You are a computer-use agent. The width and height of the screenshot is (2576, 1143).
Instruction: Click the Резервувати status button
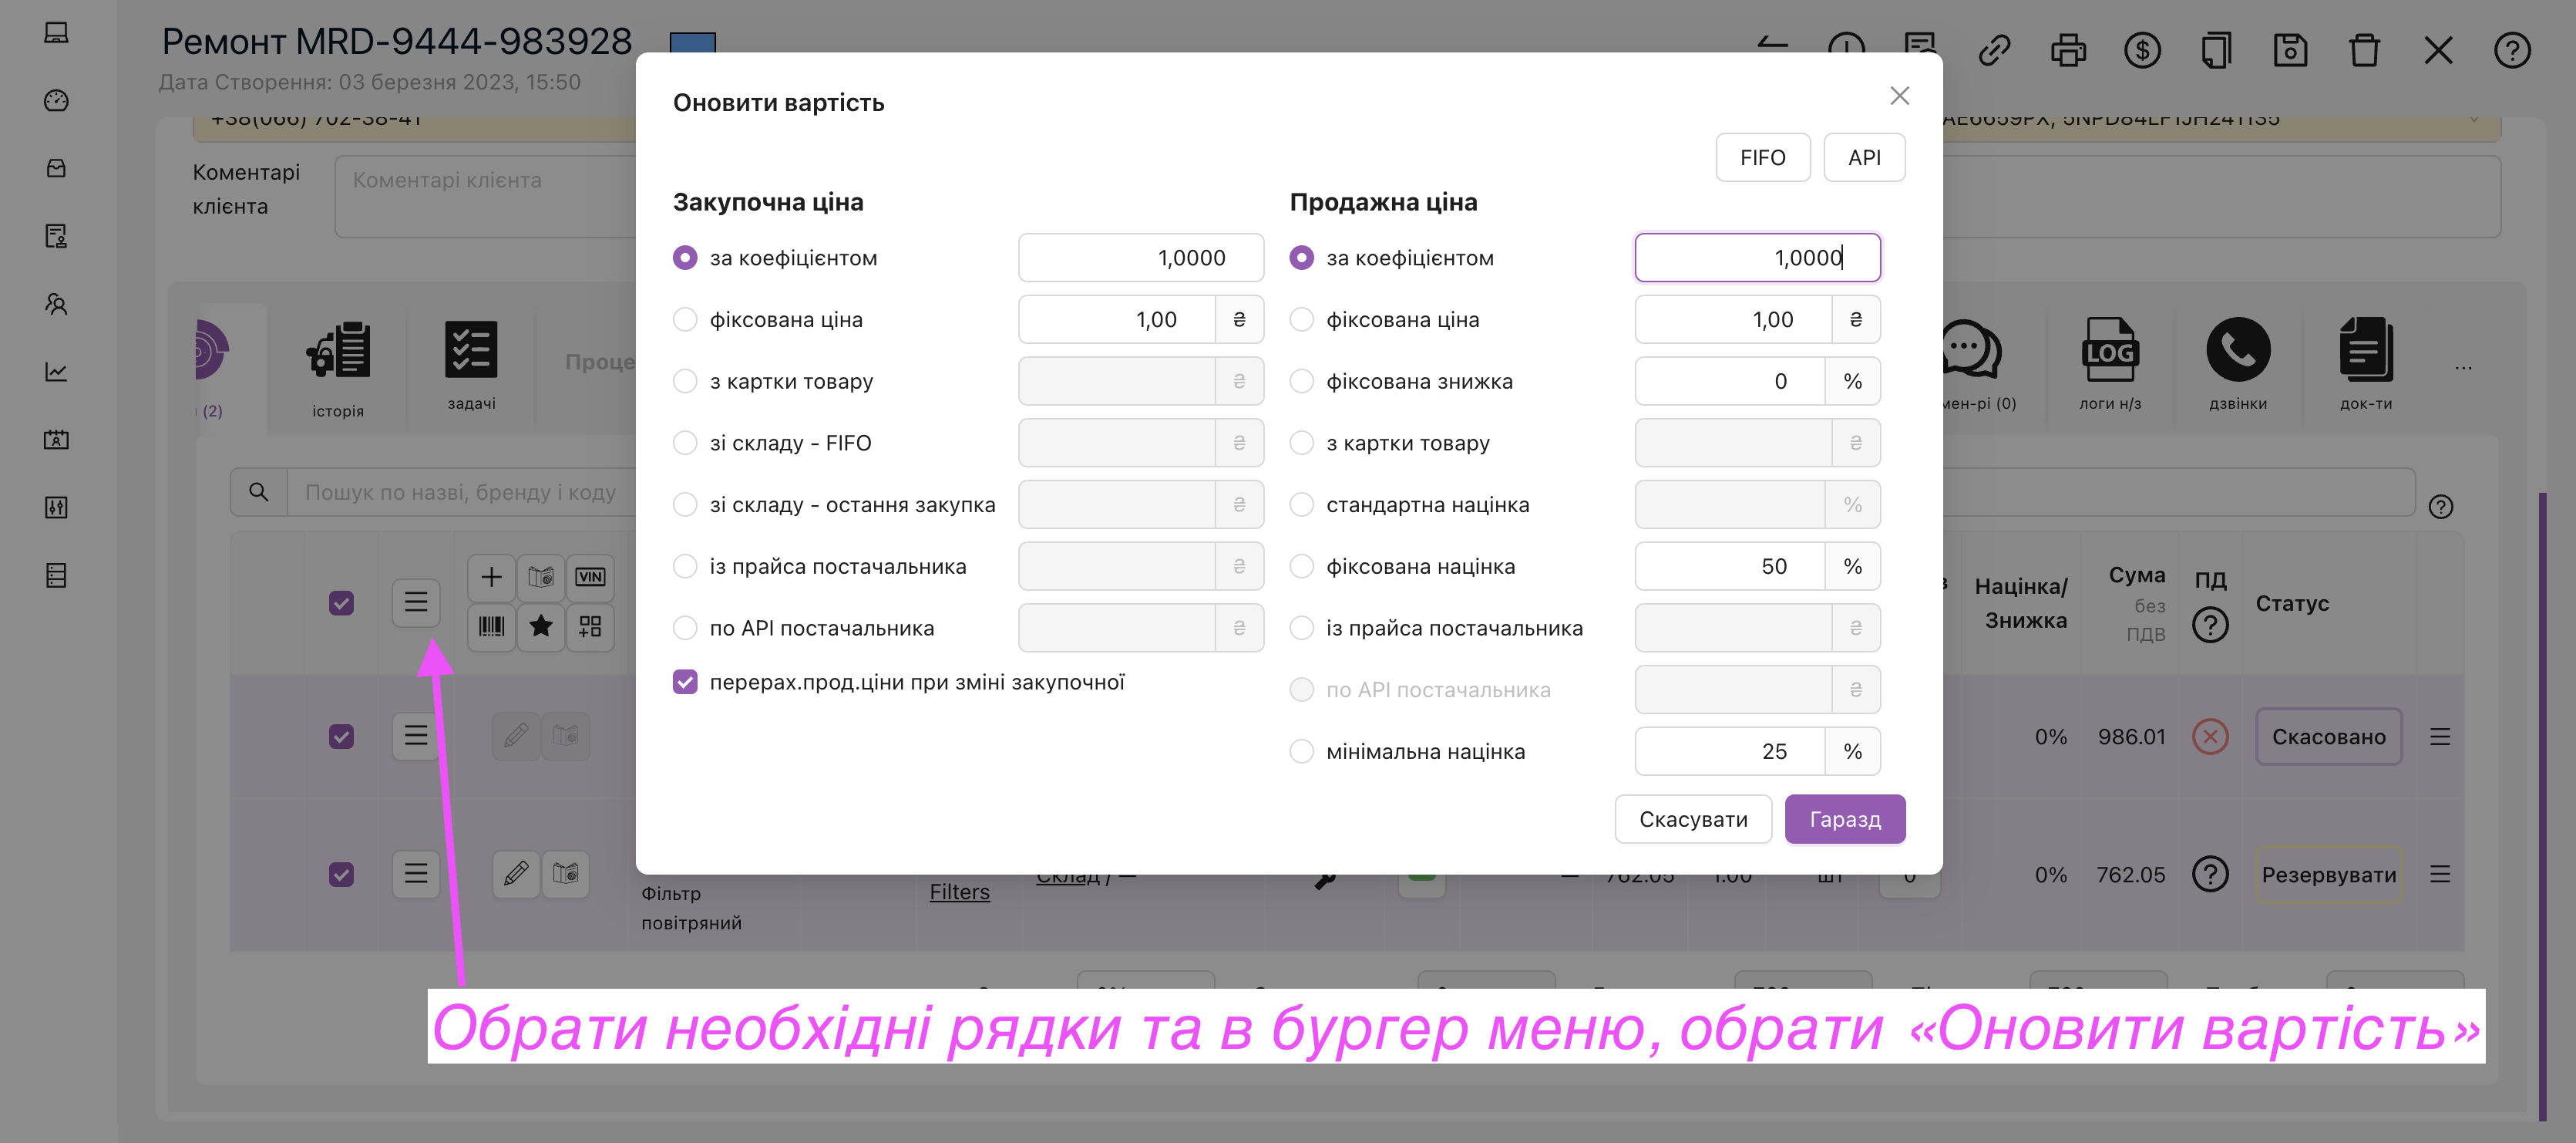2328,875
